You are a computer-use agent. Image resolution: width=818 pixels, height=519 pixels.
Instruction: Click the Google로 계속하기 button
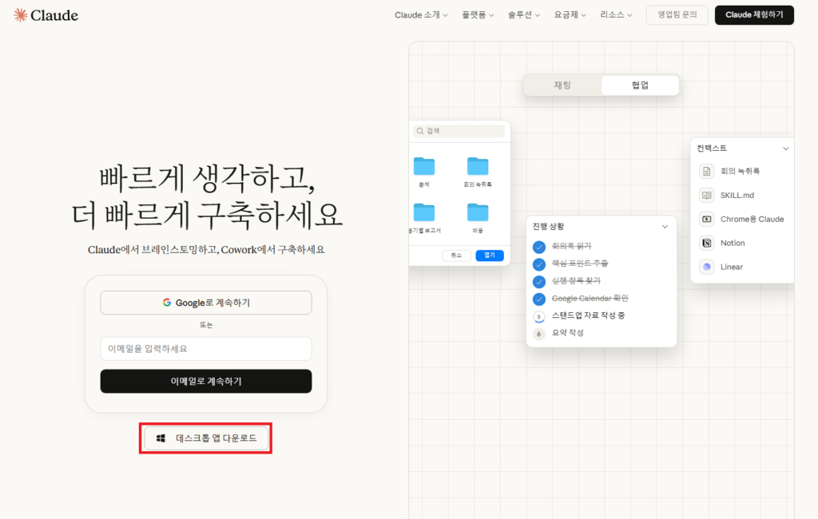[206, 303]
